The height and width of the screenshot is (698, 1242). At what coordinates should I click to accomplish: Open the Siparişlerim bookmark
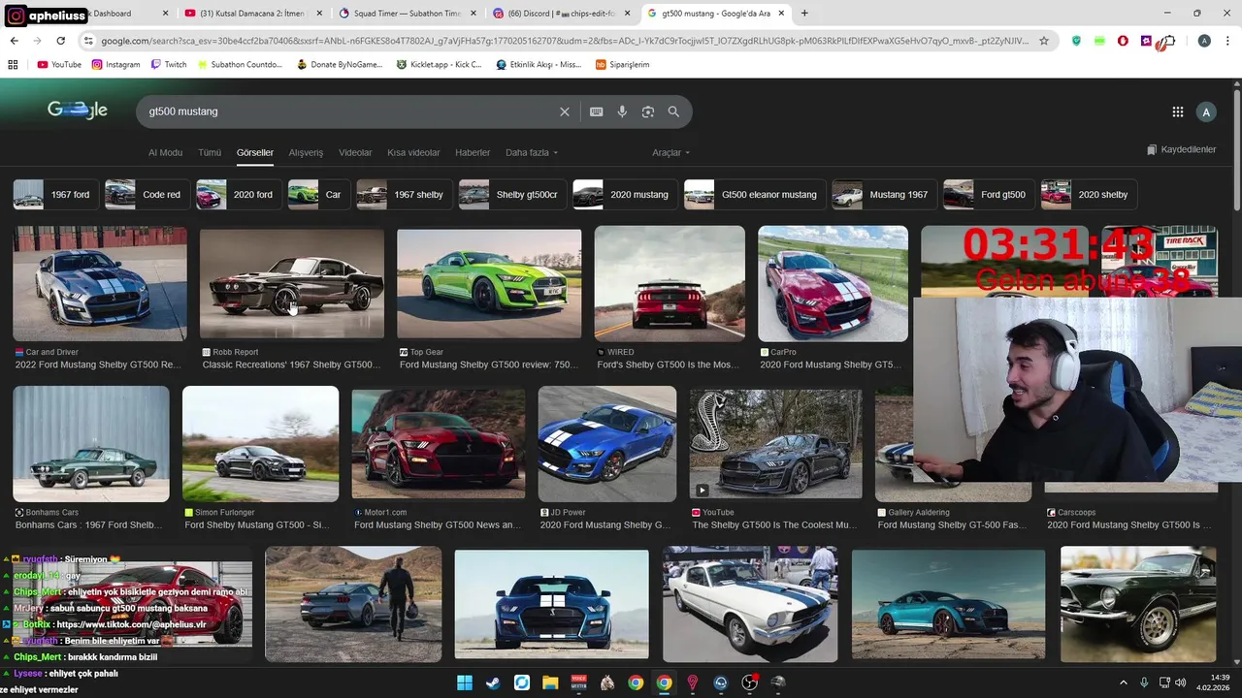(622, 64)
